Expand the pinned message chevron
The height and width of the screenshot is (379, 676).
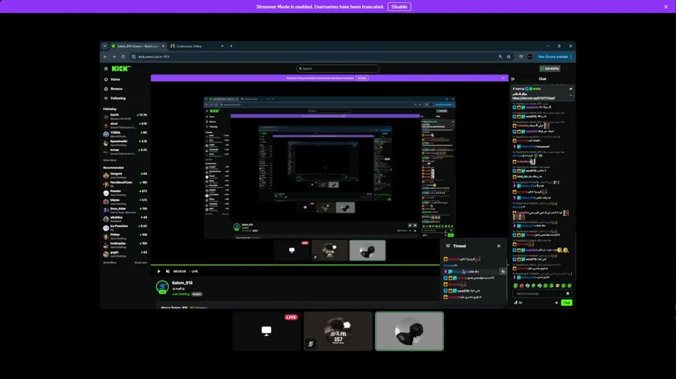(570, 95)
